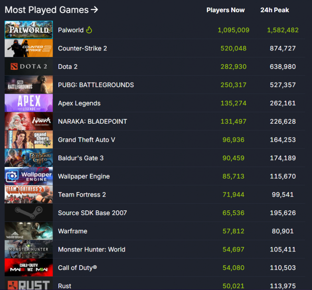Select the Source SDK Base 2007 title

click(x=92, y=213)
